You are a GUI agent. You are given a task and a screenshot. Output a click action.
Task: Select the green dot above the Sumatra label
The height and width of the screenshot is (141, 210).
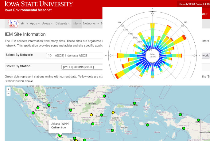pos(38,108)
